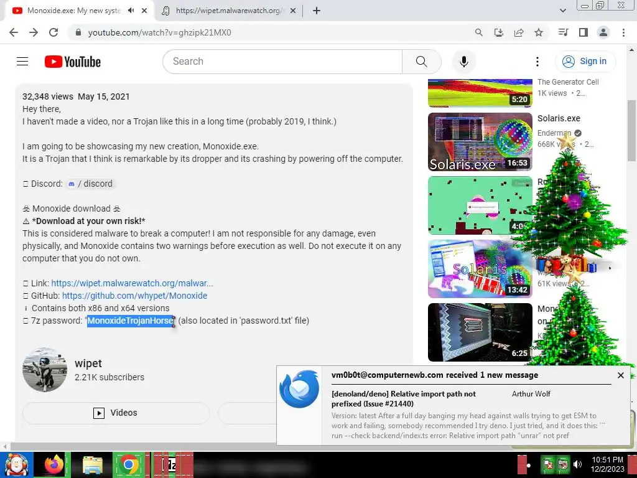Open the Solaris.exe video title
This screenshot has width=637, height=478.
tap(559, 118)
